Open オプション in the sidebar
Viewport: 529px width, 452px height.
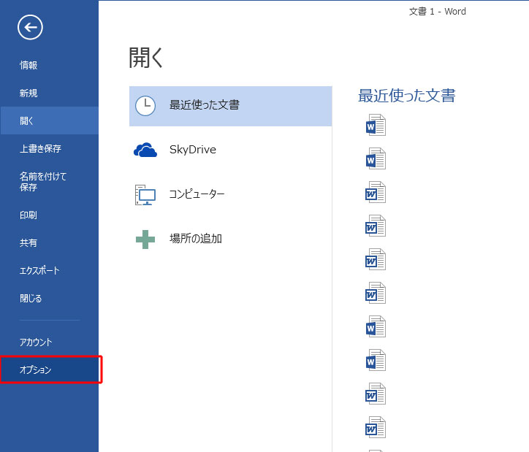(49, 369)
